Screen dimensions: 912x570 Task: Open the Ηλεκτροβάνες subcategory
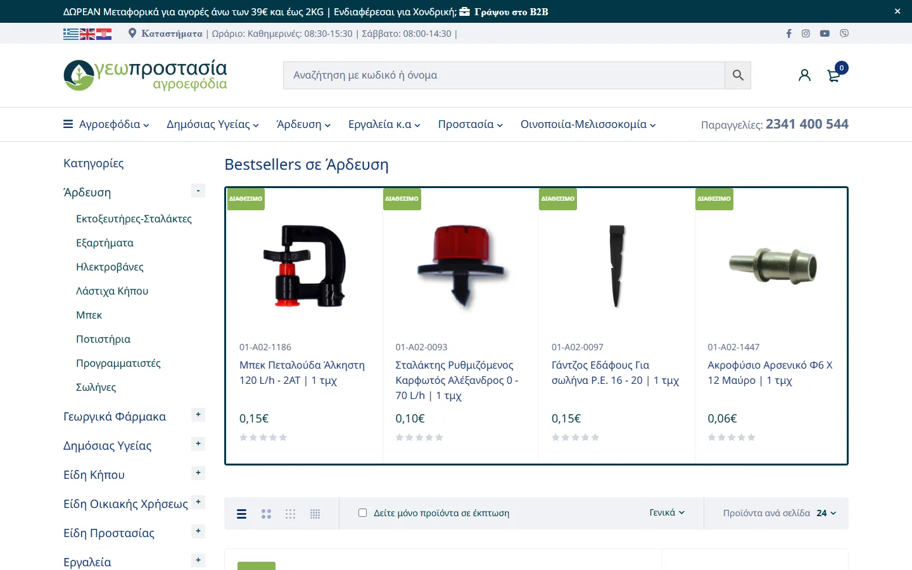pyautogui.click(x=110, y=267)
